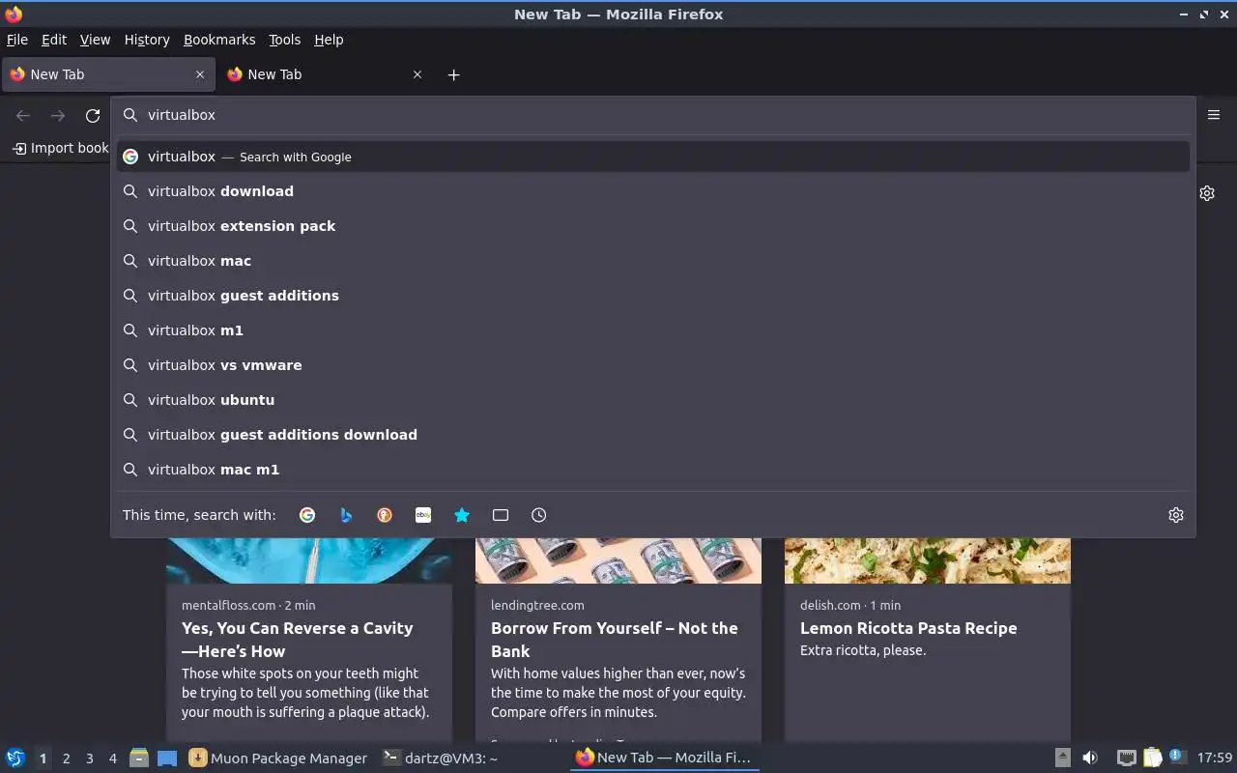
Task: Close the first New Tab
Action: click(x=200, y=74)
